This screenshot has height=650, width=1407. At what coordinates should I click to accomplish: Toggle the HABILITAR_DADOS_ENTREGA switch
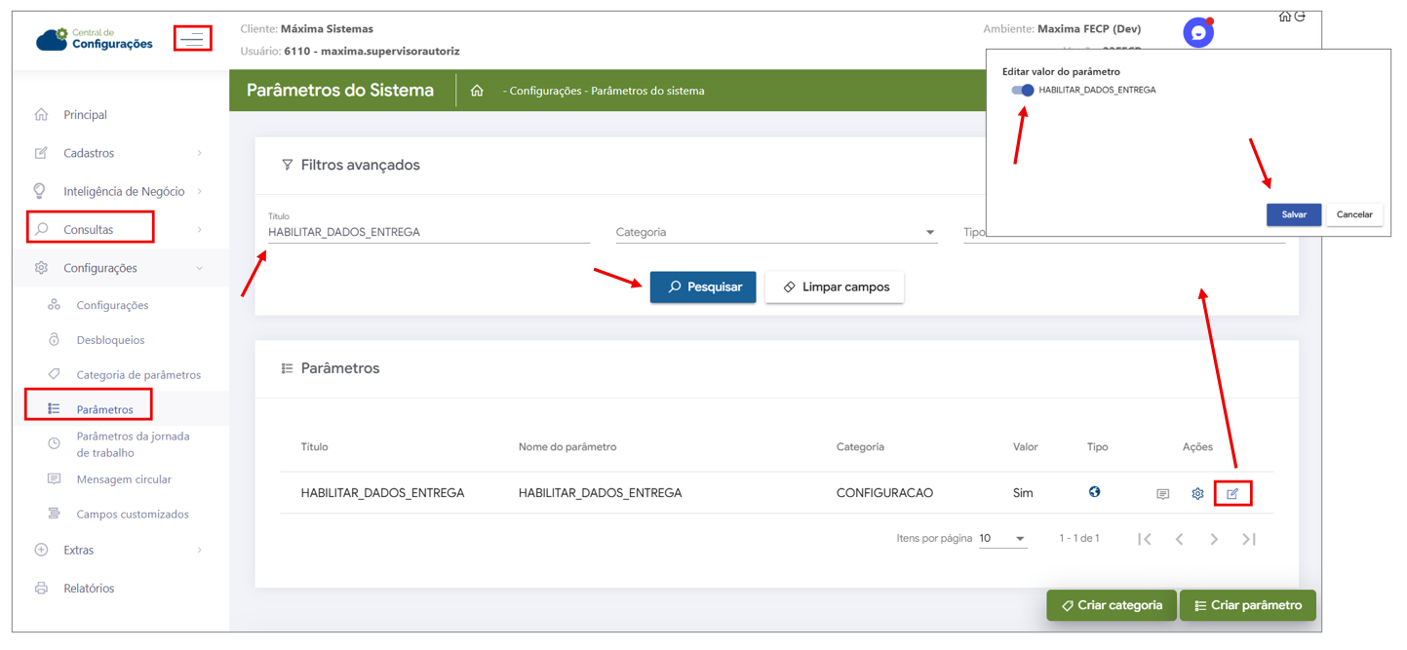(1023, 90)
